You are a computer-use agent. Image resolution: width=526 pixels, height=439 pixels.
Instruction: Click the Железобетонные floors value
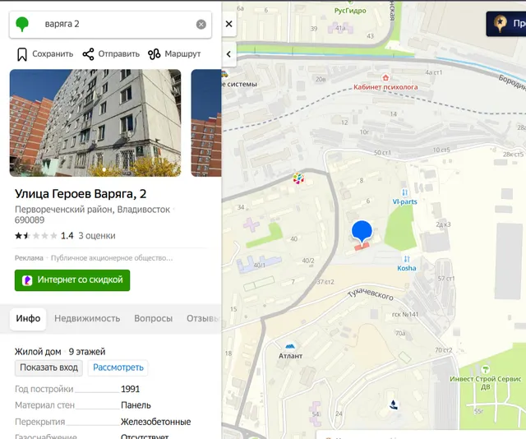tap(155, 422)
